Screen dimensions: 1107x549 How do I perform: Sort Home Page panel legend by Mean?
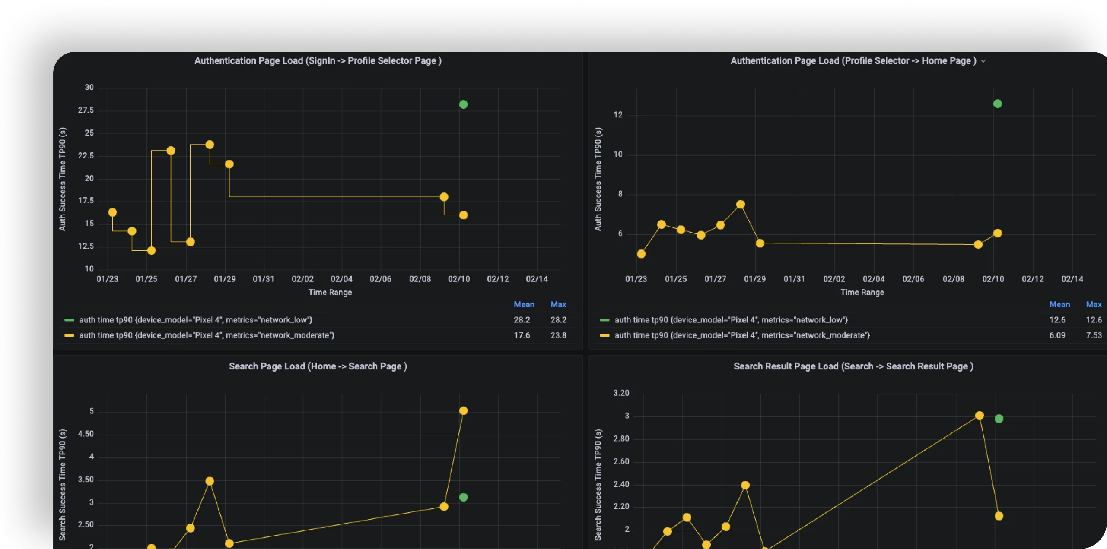(1059, 304)
